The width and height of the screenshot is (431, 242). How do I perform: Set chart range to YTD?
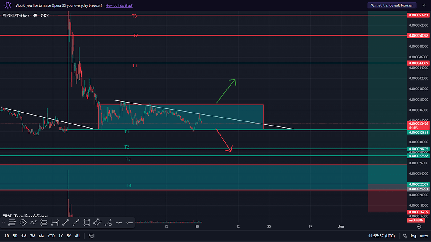(51, 236)
